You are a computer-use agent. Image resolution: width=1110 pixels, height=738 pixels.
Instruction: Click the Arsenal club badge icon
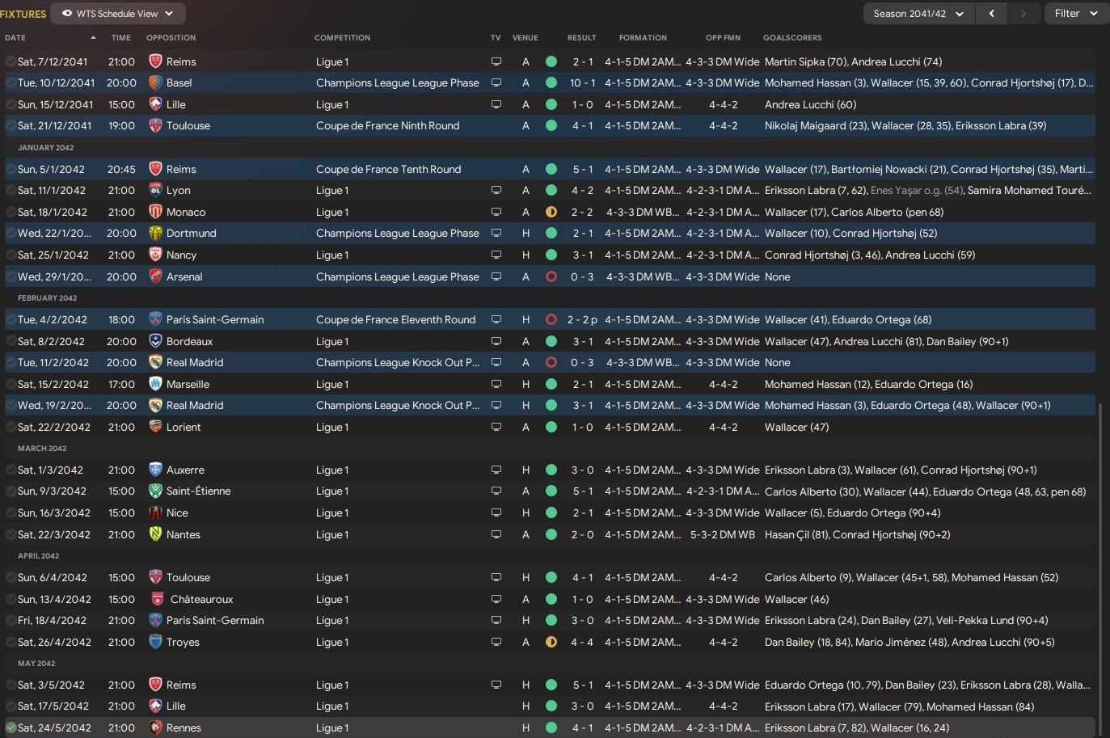[x=156, y=276]
